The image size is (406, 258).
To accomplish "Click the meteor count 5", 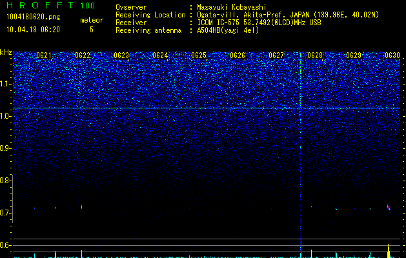I will [92, 30].
